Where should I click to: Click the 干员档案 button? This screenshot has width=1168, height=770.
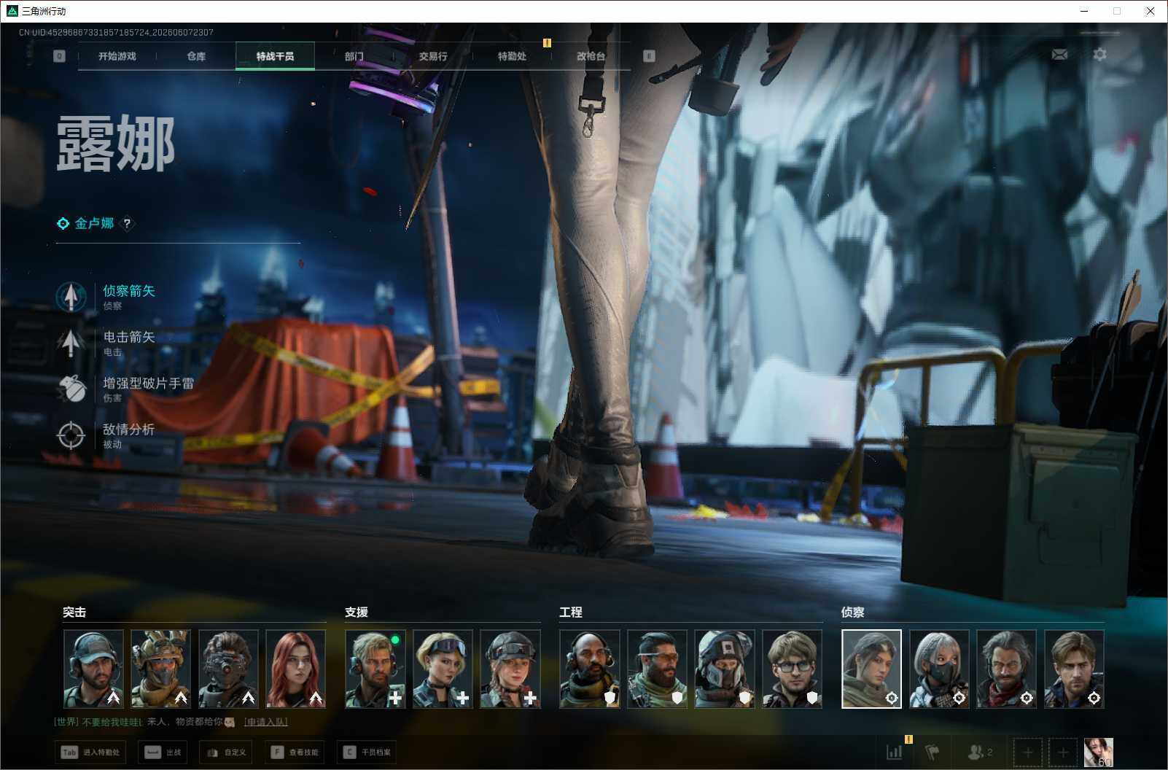(x=367, y=752)
